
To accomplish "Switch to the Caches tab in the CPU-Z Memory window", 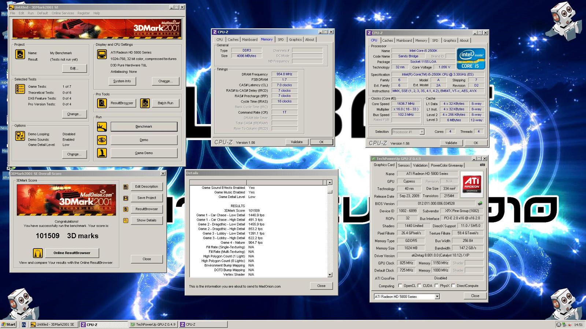I will (233, 40).
